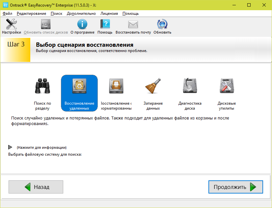
Task: Select the Диагностика диска scenario
Action: tap(190, 93)
